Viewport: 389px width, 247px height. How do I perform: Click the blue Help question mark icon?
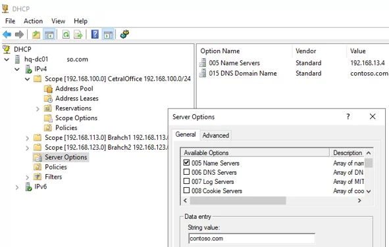(95, 34)
